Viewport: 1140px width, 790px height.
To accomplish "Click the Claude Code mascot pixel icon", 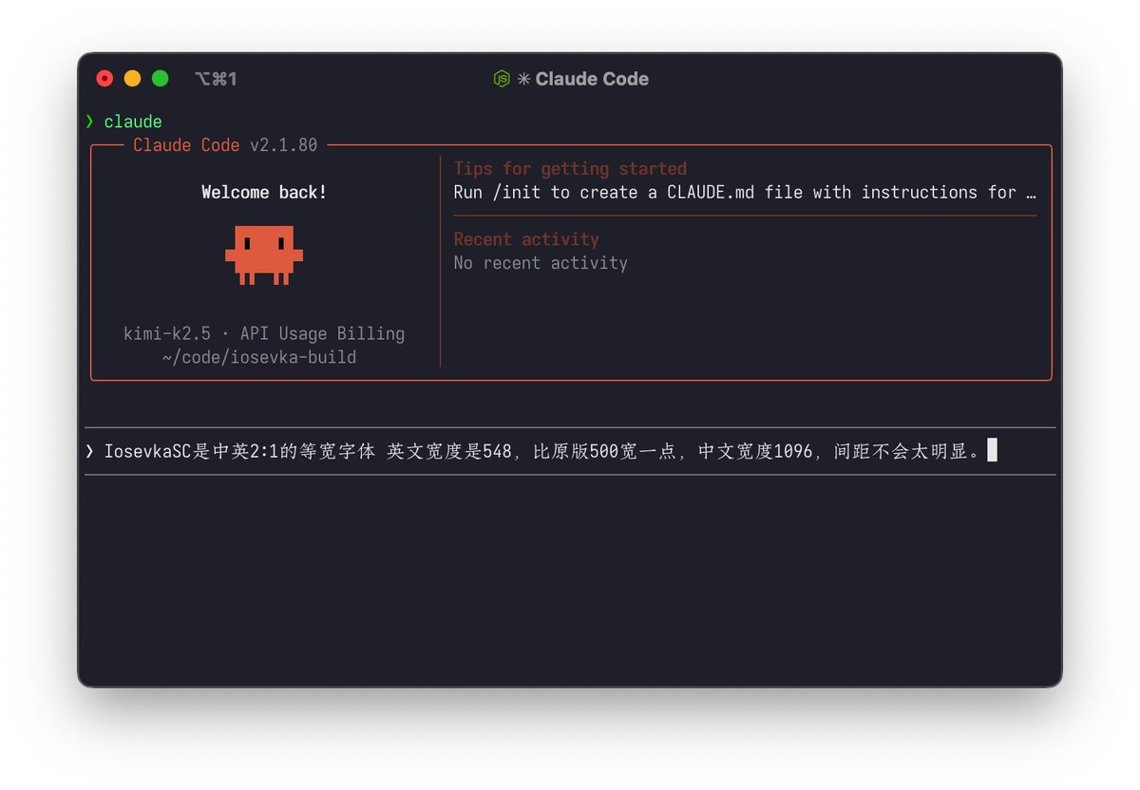I will pyautogui.click(x=264, y=255).
